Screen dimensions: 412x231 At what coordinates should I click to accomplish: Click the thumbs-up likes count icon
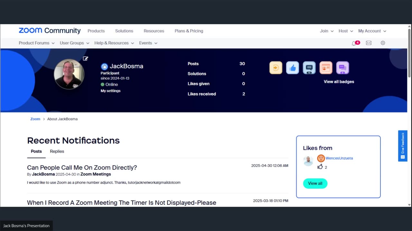tap(320, 167)
